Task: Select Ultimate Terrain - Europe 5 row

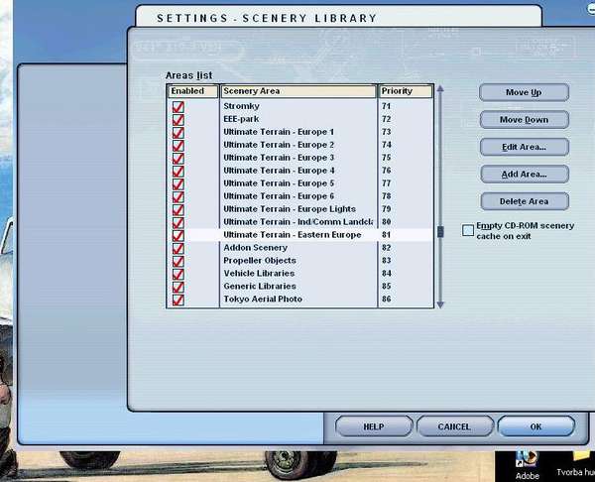Action: click(299, 183)
